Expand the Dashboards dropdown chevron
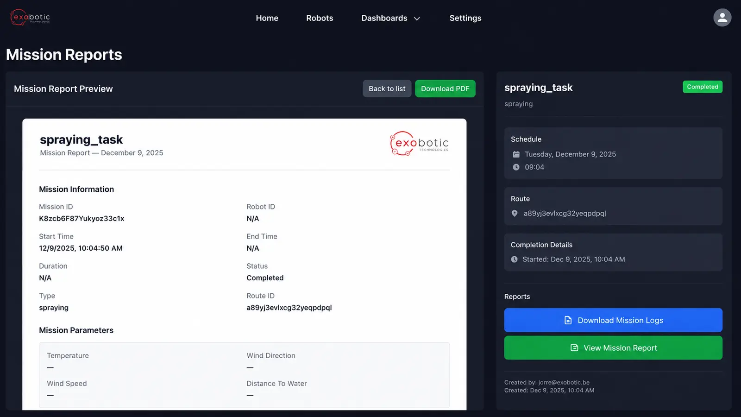This screenshot has height=417, width=741. (x=417, y=19)
